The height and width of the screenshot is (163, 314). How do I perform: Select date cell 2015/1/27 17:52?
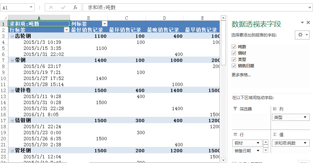point(44,78)
